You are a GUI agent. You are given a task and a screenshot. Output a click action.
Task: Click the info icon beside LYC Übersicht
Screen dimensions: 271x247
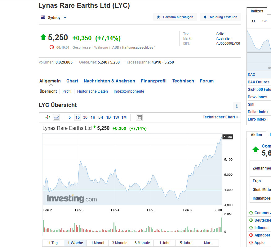[x=237, y=106]
